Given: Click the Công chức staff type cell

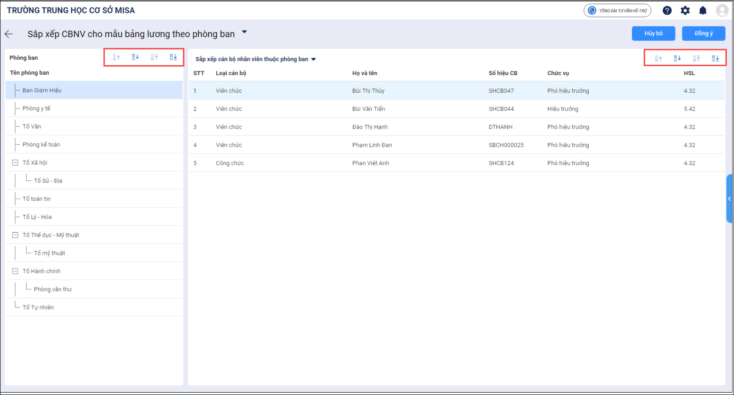Looking at the screenshot, I should (x=230, y=163).
